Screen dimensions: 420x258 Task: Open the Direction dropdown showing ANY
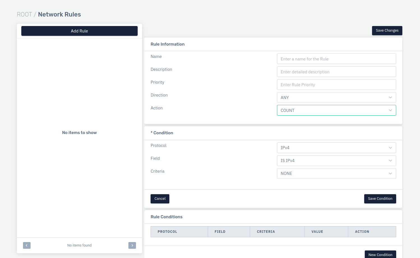click(x=336, y=97)
